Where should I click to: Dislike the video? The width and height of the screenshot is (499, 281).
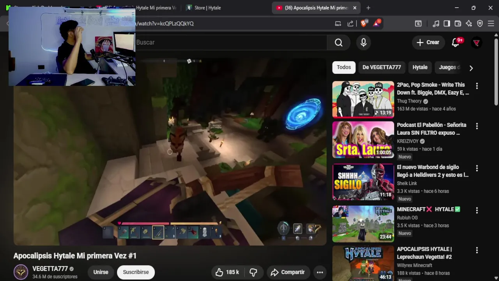point(253,272)
